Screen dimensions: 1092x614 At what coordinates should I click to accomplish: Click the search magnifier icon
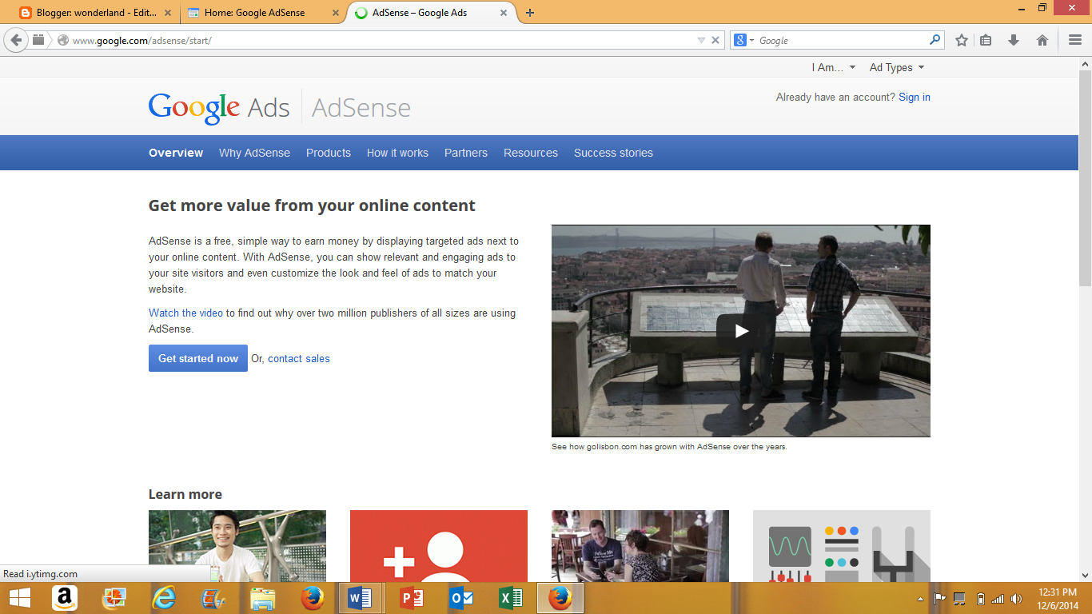coord(934,39)
